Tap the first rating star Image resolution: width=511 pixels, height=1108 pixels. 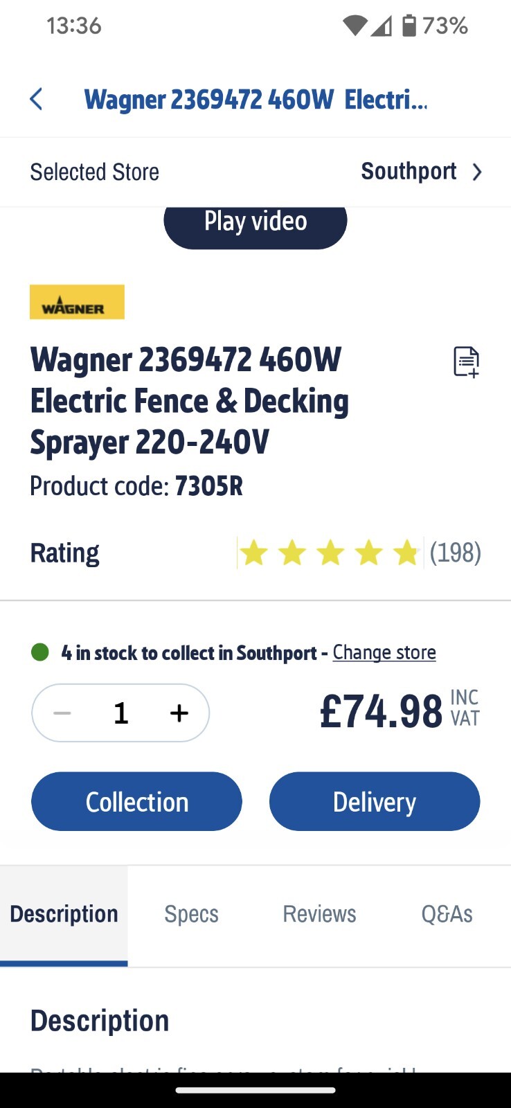tap(255, 552)
